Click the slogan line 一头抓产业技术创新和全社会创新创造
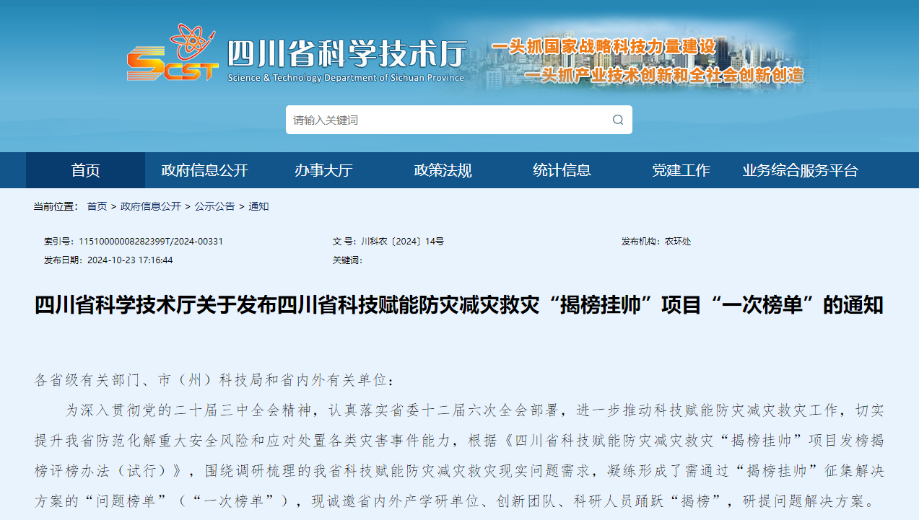Viewport: 919px width, 520px height. tap(663, 74)
